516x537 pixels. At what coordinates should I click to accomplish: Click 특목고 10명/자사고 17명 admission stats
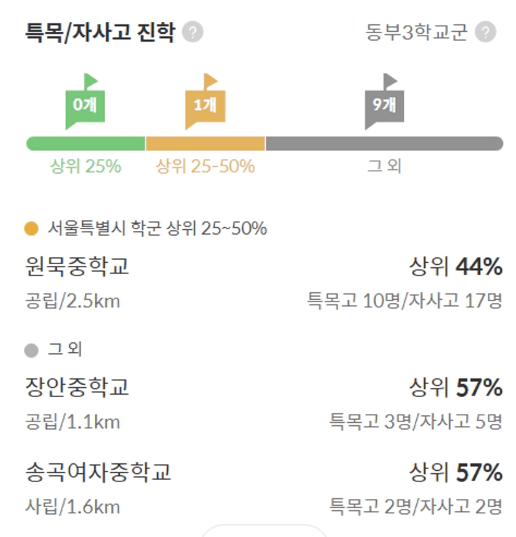click(404, 301)
